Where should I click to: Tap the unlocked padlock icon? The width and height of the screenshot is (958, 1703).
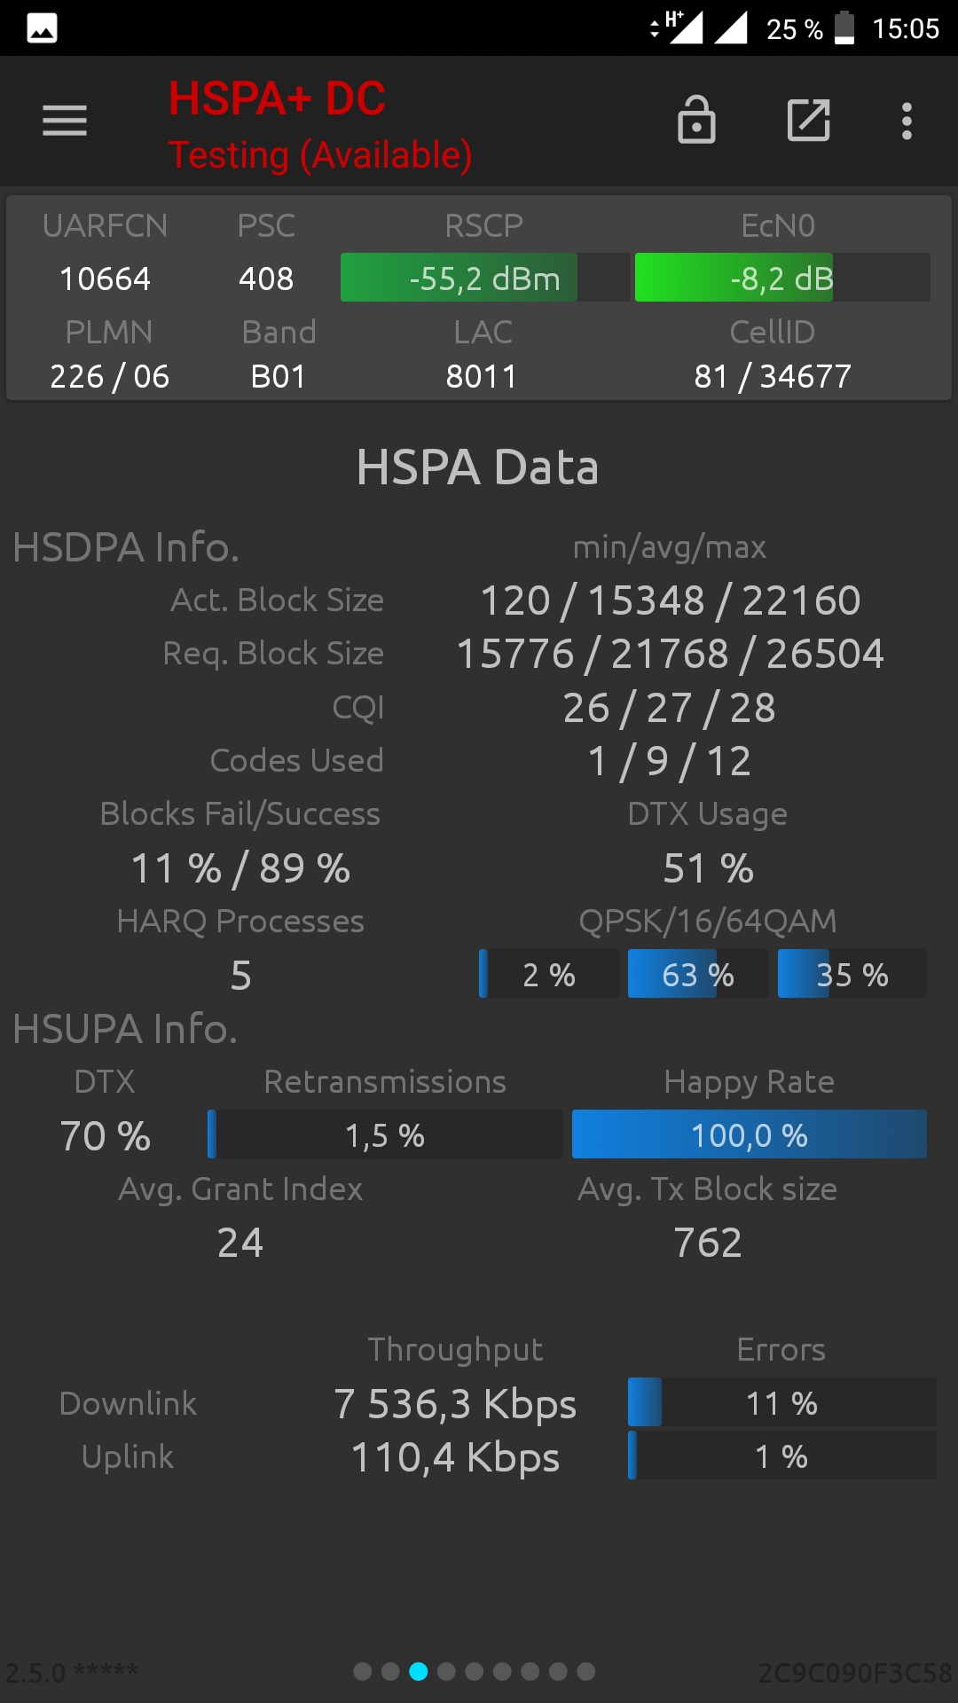pos(696,120)
